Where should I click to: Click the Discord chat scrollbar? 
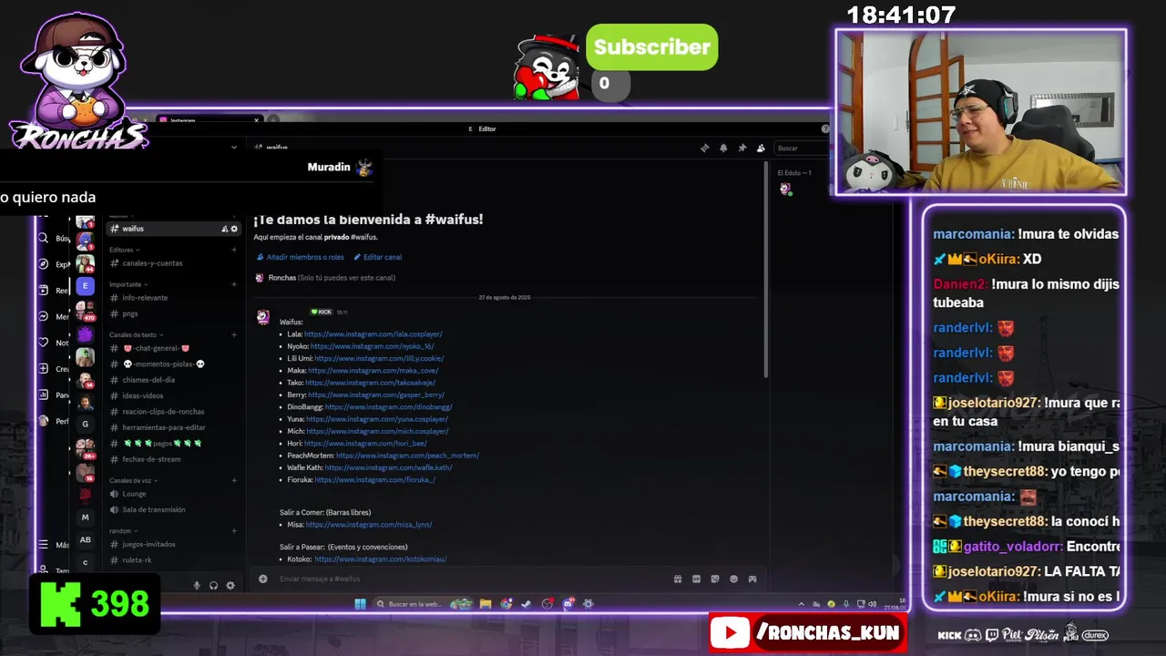point(764,269)
